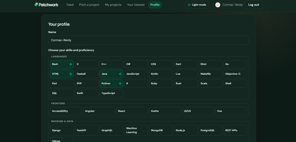The width and height of the screenshot is (296, 142).
Task: Select the REST APIs skill
Action: [x=235, y=130]
